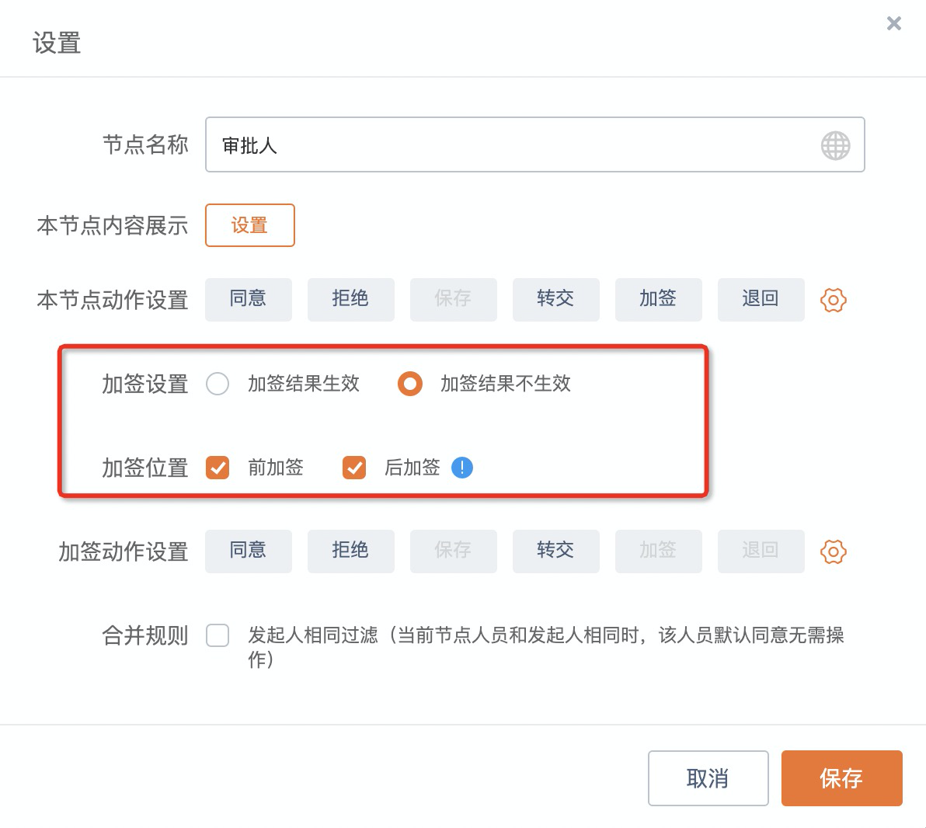The image size is (926, 828).
Task: Open gear settings for 加签动作设置
Action: click(833, 551)
